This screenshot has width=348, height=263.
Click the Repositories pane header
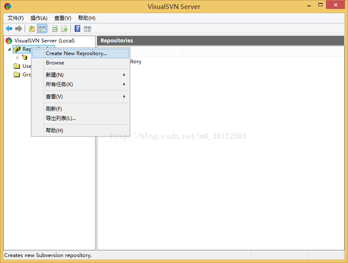(221, 41)
